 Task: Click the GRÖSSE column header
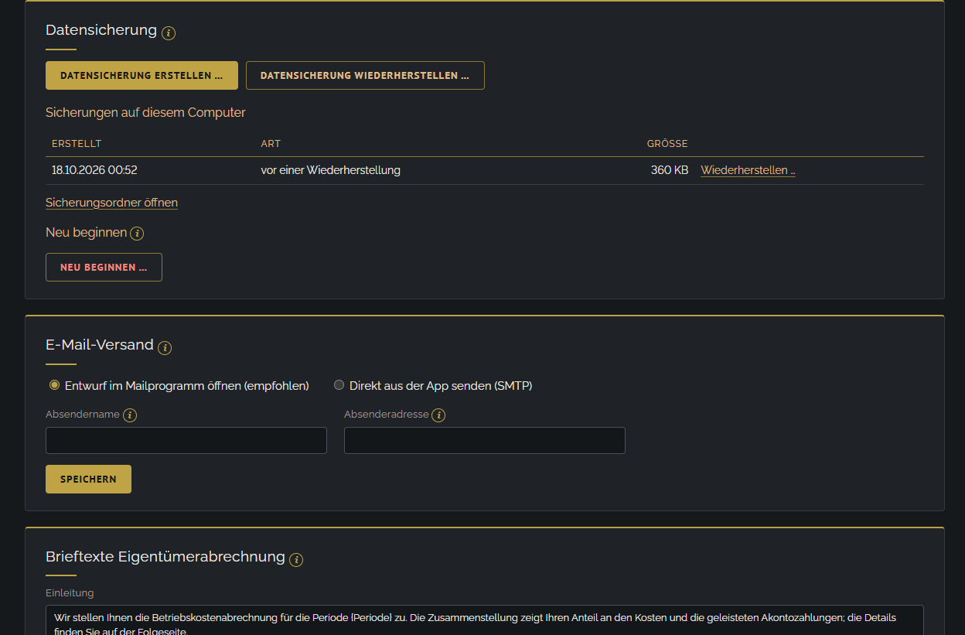667,144
